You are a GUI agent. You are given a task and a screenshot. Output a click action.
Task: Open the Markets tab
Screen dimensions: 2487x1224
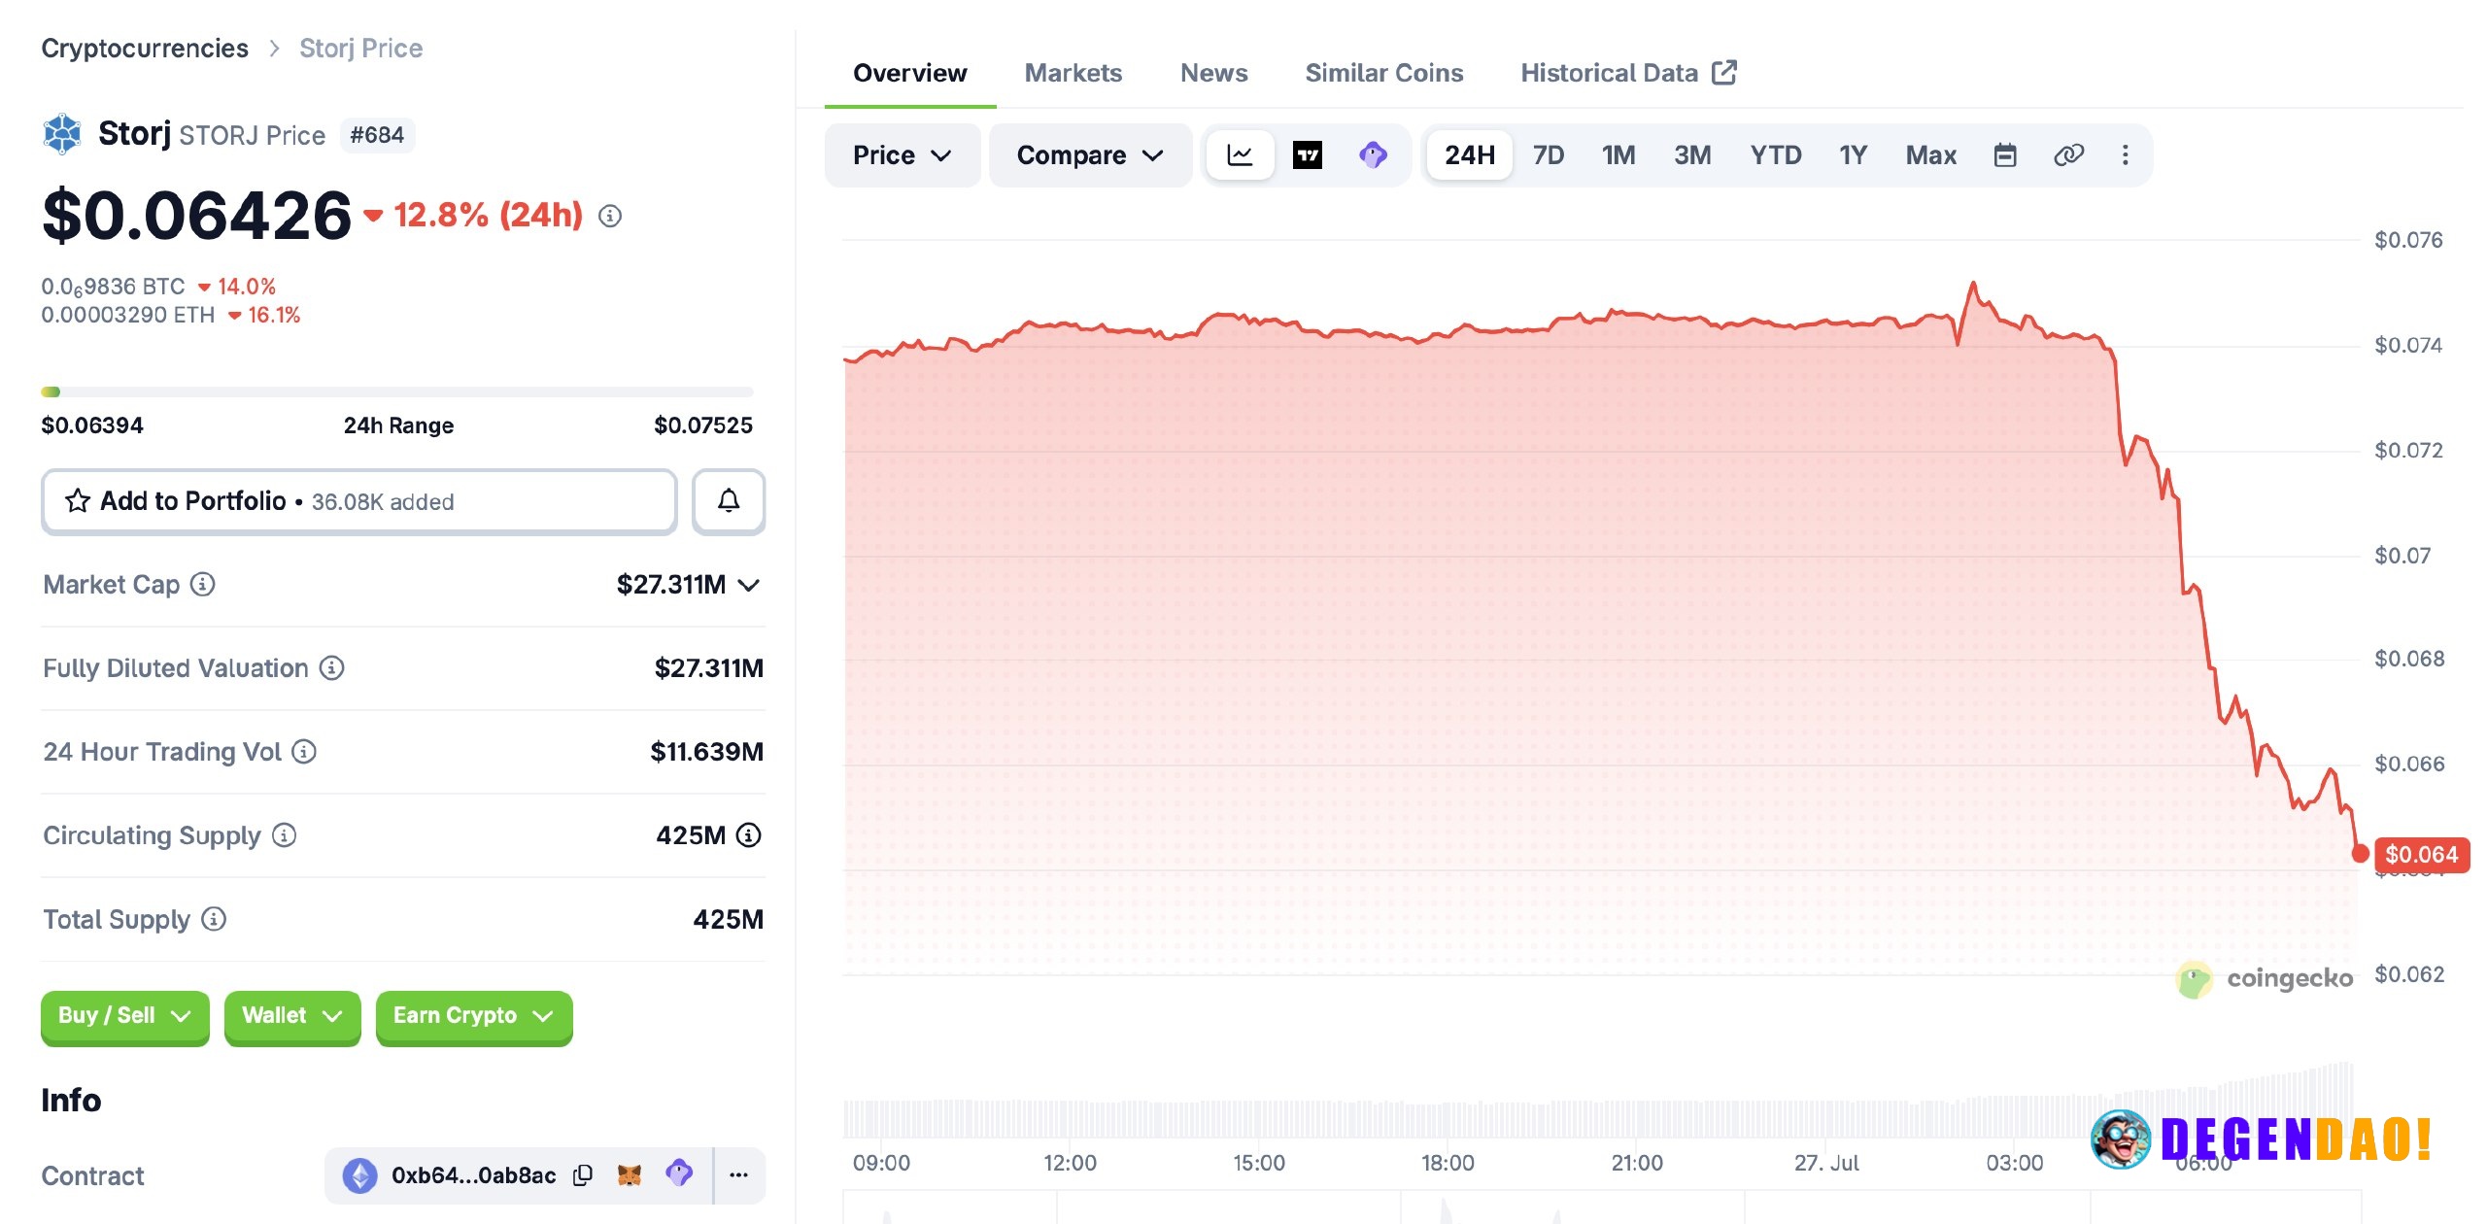pyautogui.click(x=1073, y=73)
